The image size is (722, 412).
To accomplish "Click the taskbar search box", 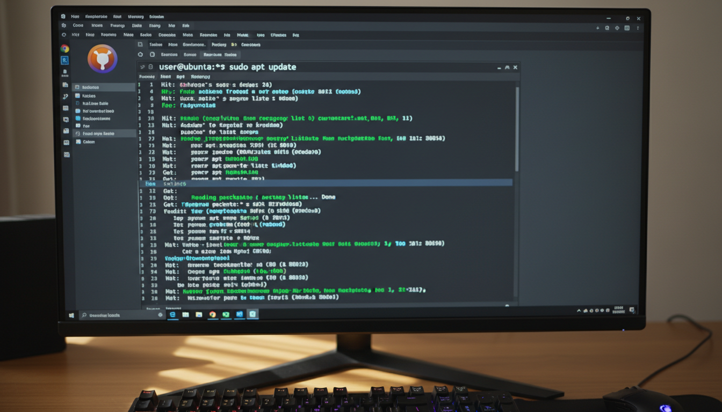I will point(122,315).
